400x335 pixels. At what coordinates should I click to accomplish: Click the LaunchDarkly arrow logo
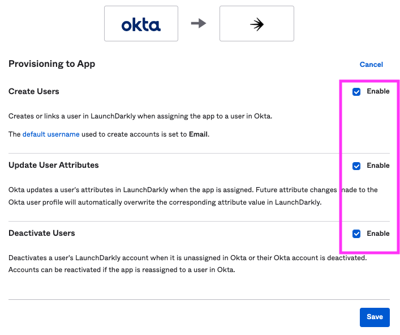click(256, 24)
